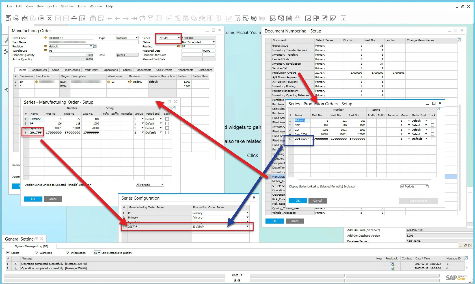Open the Calendar toolbar icon
Viewport: 475px width, 284px height.
pyautogui.click(x=289, y=19)
